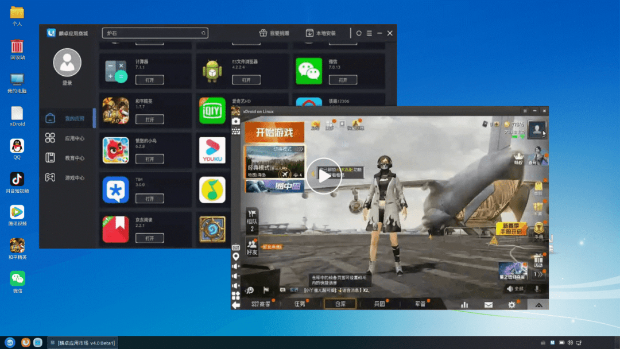This screenshot has height=349, width=620.
Task: Open the app store hamburger menu
Action: pyautogui.click(x=369, y=33)
